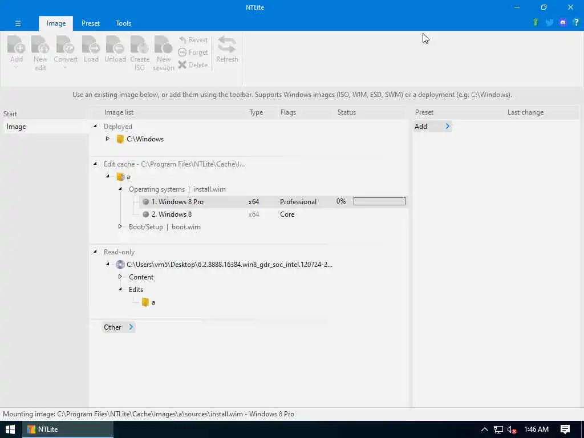Click the Professional flag cell
The image size is (584, 438).
[x=298, y=201]
